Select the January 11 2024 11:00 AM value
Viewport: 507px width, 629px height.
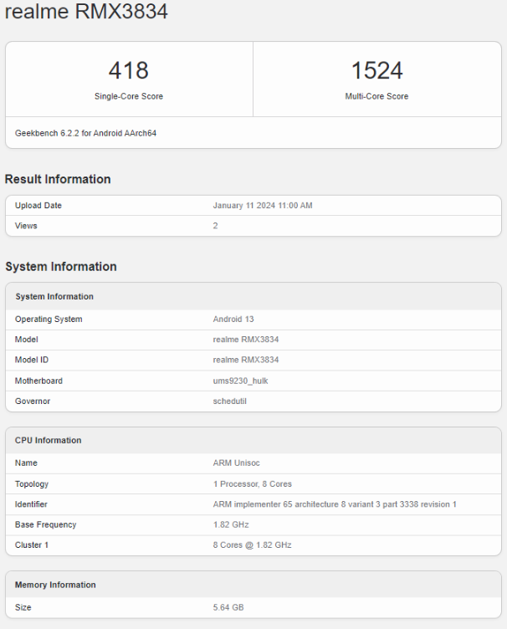(263, 206)
